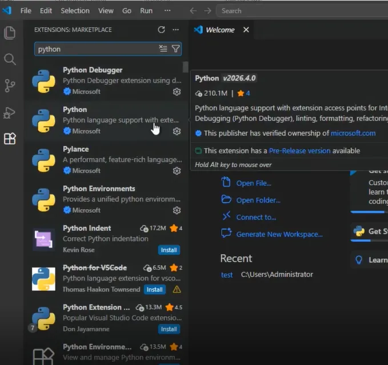388x365 pixels.
Task: Click the EXTENSIONS: MARKETPLACE header
Action: [x=73, y=30]
